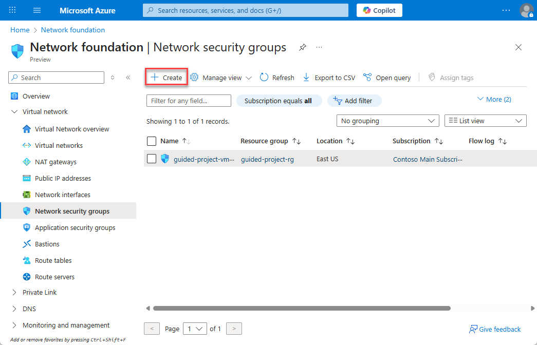Open Application security groups
Viewport: 537px width, 345px height.
coord(75,227)
